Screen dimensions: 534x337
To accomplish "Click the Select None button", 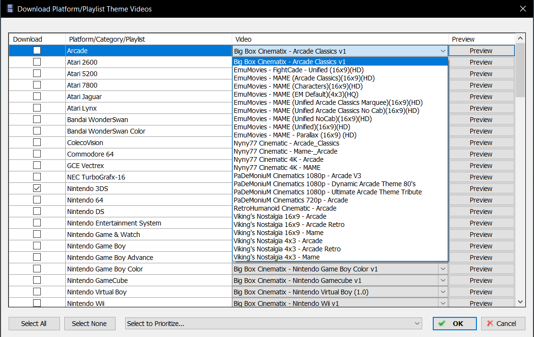I will coord(90,324).
